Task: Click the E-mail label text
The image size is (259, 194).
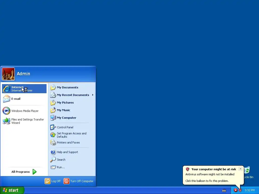Action: (16, 99)
